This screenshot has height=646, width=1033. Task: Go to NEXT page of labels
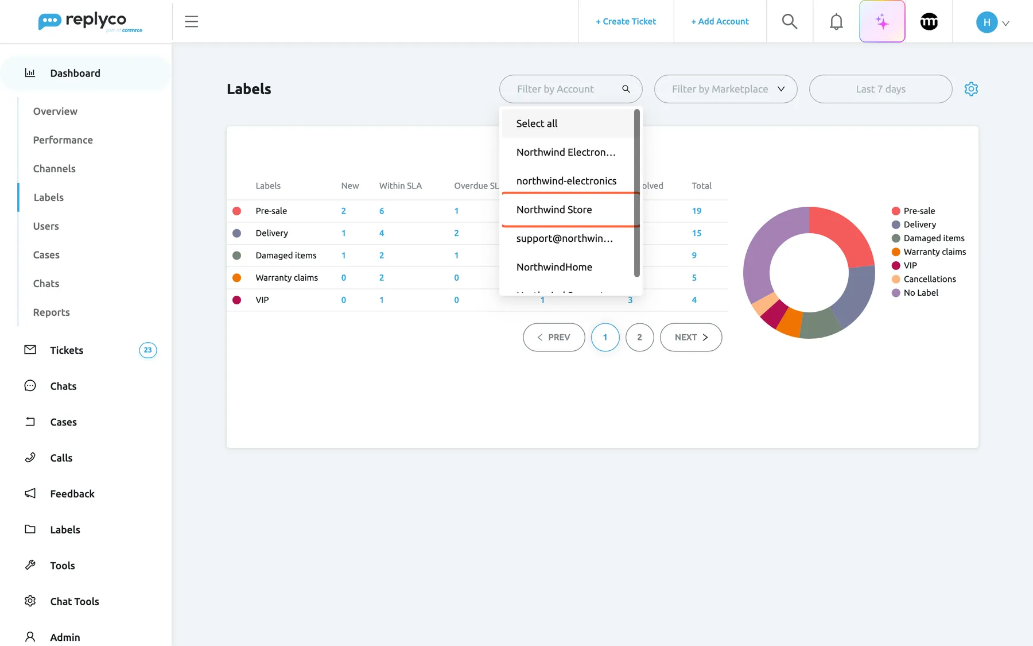tap(691, 337)
